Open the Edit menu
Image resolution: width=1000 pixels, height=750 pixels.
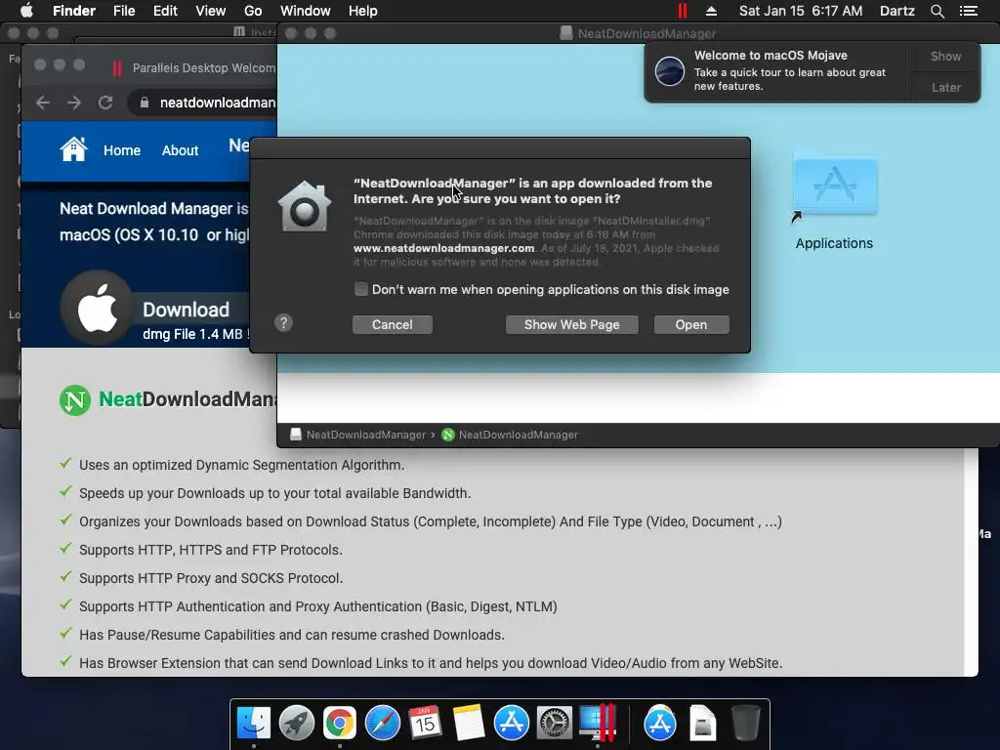click(165, 11)
